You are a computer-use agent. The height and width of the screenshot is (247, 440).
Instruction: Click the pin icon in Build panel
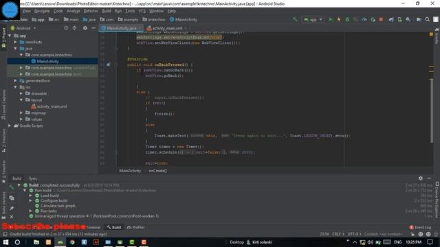12,209
